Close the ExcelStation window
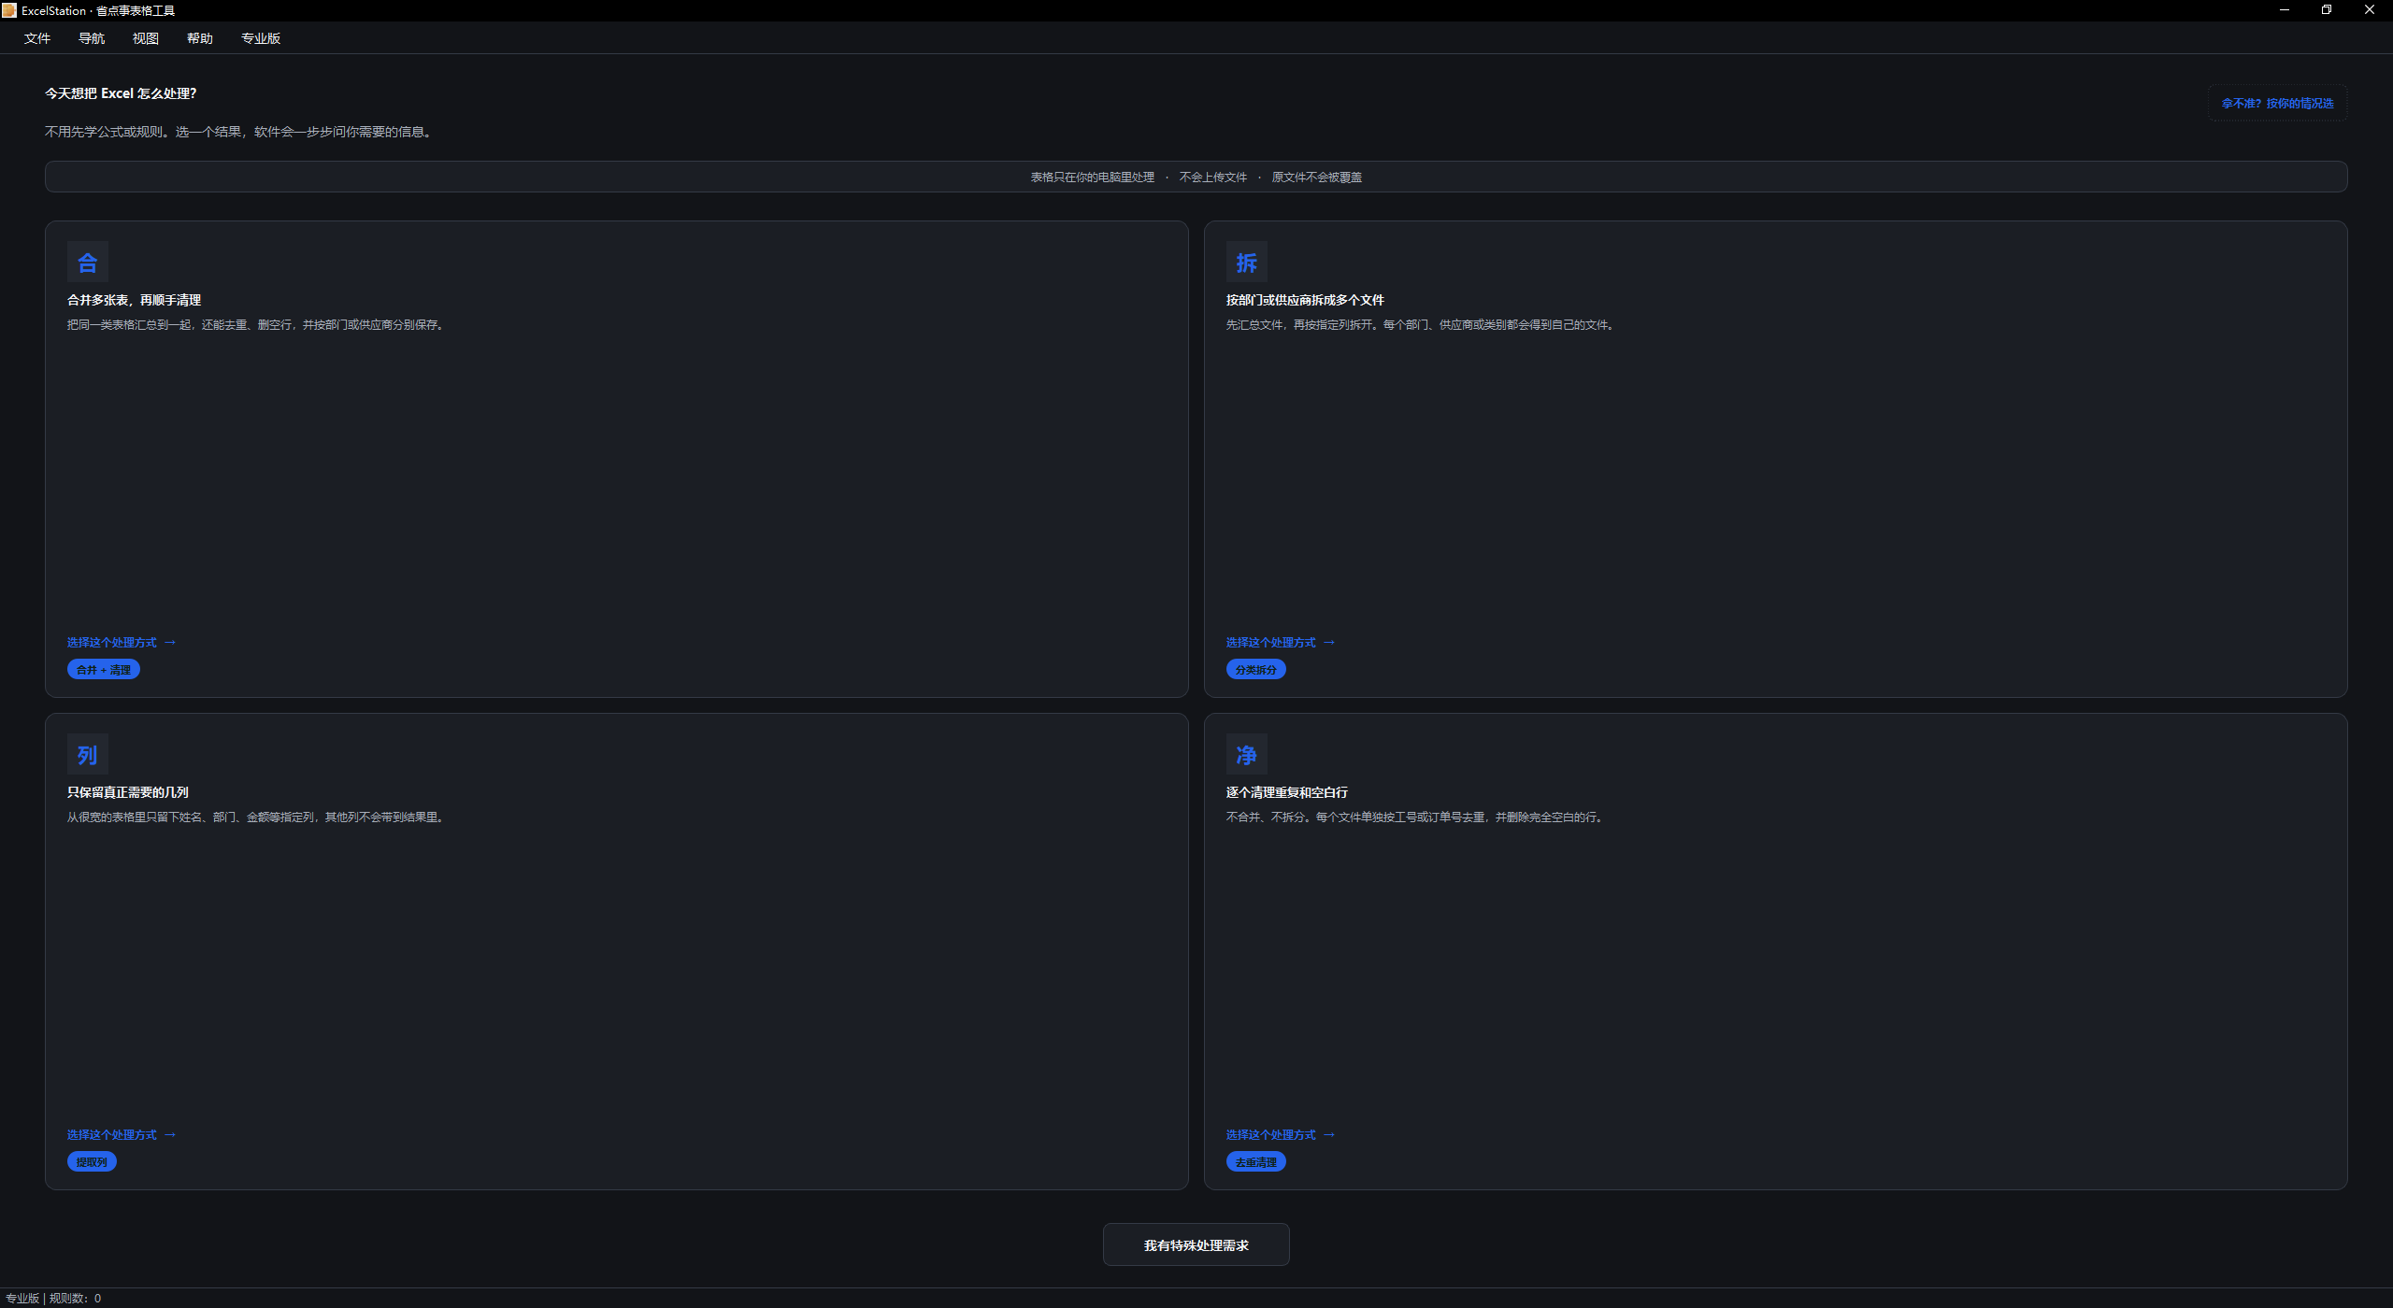This screenshot has height=1308, width=2393. (2370, 10)
